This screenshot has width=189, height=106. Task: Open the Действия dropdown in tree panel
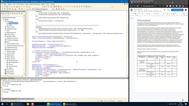pos(4,13)
